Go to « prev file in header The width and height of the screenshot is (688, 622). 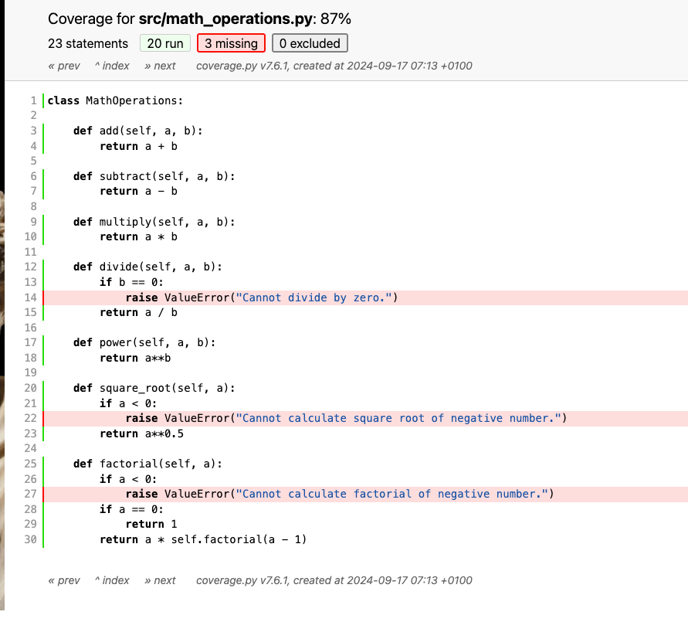point(64,66)
